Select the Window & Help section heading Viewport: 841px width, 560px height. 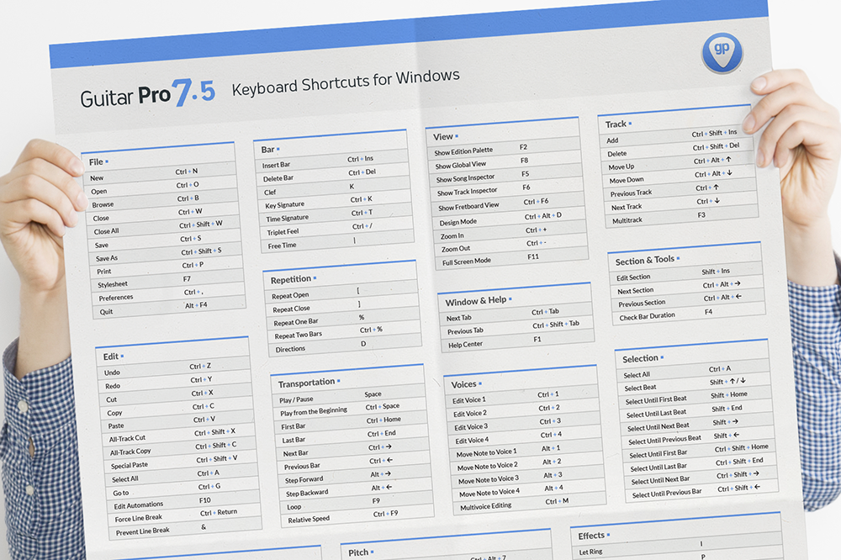[x=476, y=301]
